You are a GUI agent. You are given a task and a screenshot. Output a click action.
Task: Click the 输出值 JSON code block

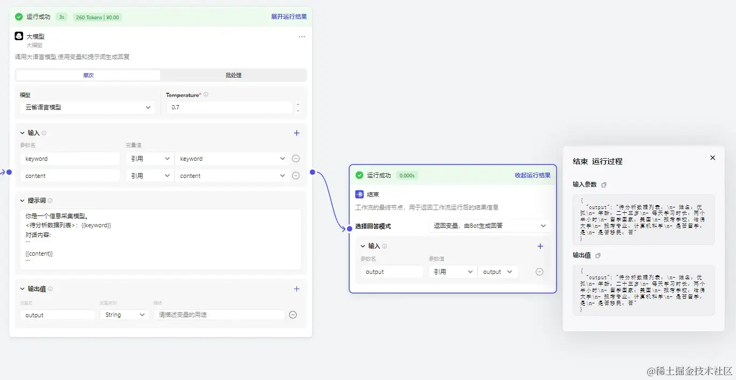[644, 290]
